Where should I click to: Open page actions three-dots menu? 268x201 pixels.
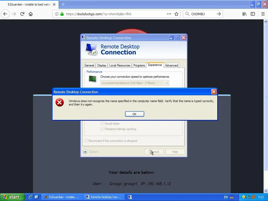point(169,14)
